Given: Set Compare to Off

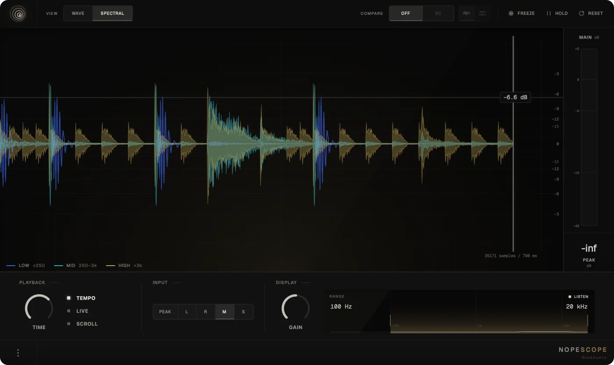Looking at the screenshot, I should (406, 14).
